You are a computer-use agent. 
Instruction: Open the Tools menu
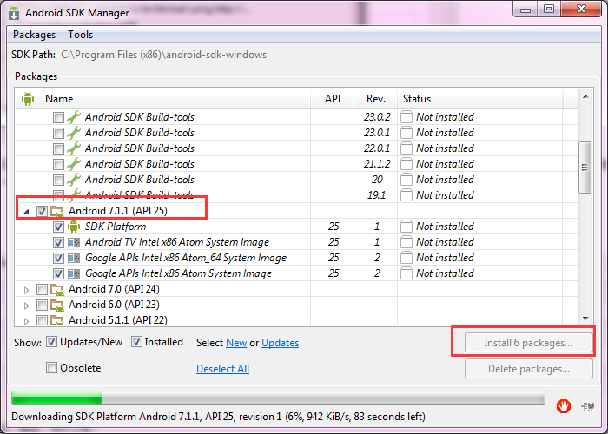[x=80, y=35]
